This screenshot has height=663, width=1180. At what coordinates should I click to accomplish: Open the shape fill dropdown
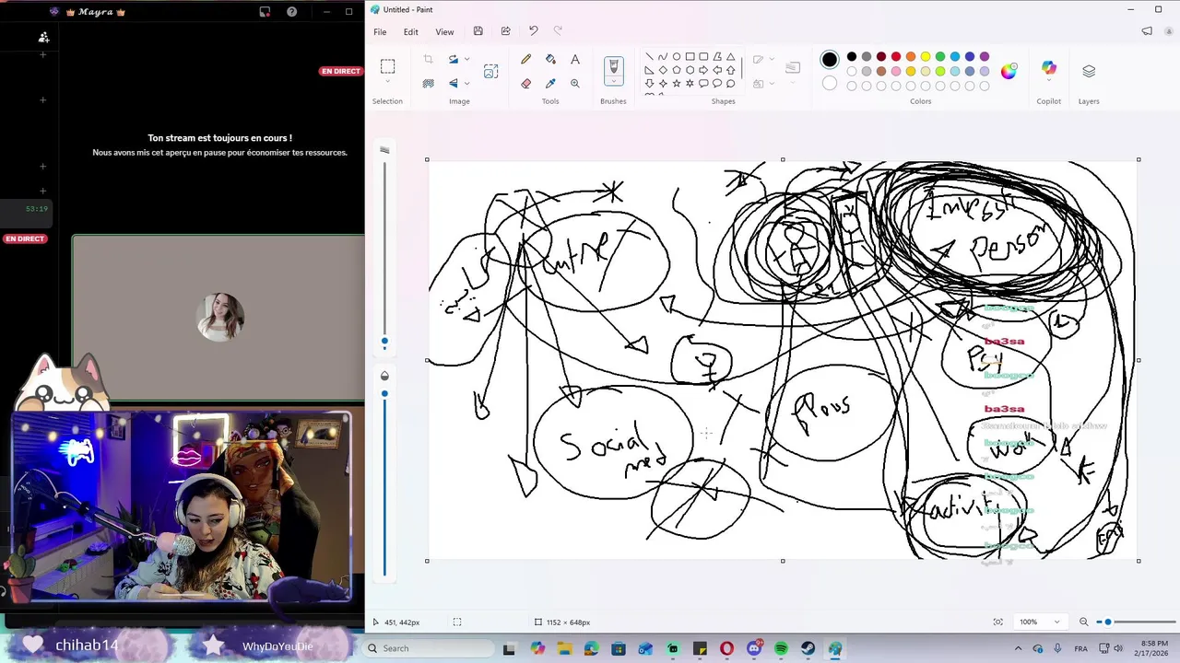pos(772,83)
